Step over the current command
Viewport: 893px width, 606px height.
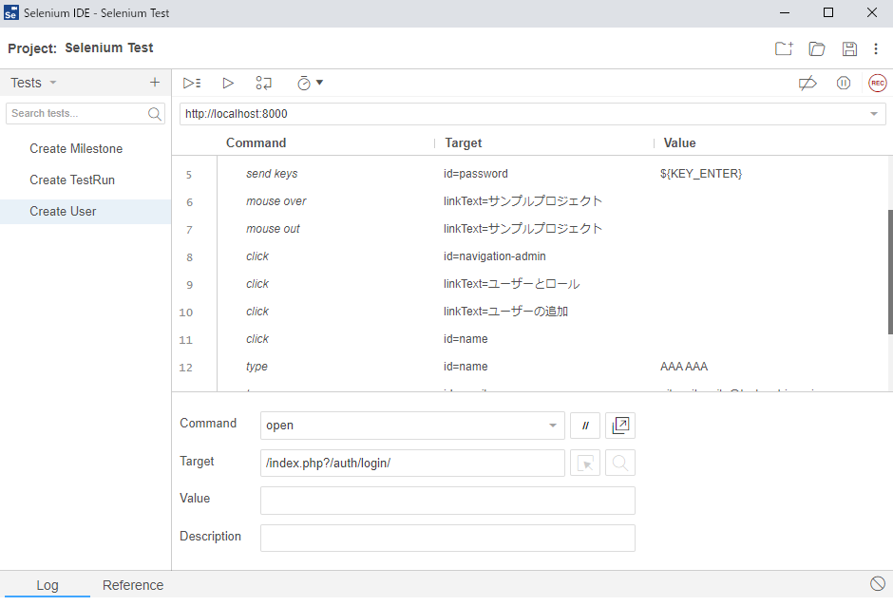pos(263,83)
